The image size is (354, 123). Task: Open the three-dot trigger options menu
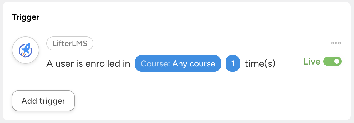point(336,43)
